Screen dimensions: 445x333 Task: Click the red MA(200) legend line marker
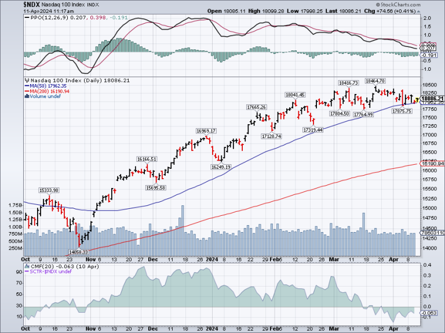25,91
